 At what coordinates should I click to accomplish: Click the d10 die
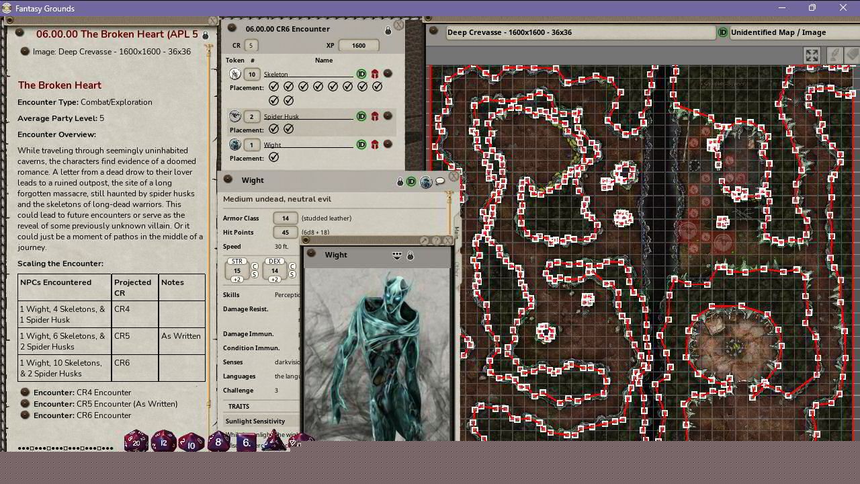click(191, 443)
